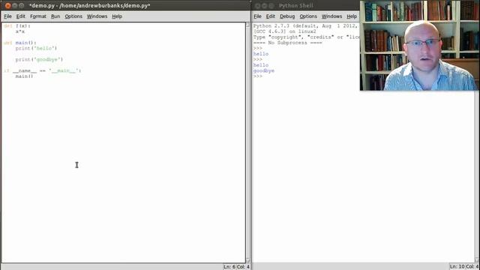Maximize the Python Shell window
Image resolution: width=480 pixels, height=270 pixels.
click(271, 5)
